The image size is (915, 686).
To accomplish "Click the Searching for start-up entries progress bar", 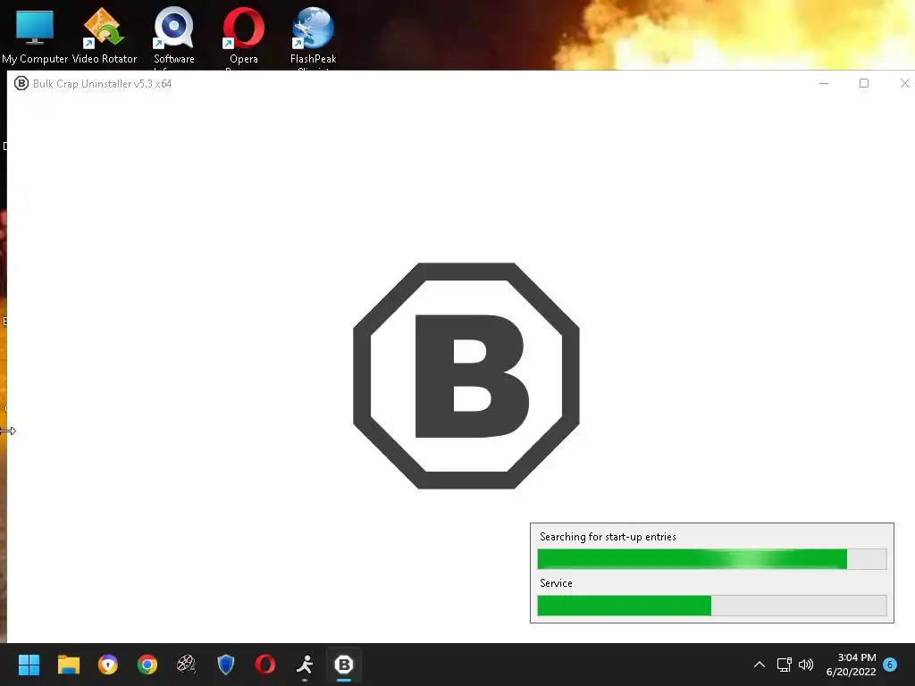I will pyautogui.click(x=712, y=559).
